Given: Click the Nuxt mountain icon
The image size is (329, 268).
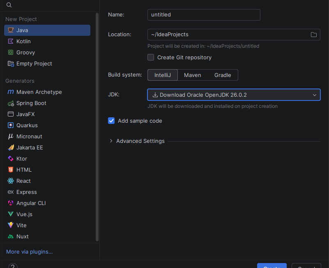Looking at the screenshot, I should point(11,237).
